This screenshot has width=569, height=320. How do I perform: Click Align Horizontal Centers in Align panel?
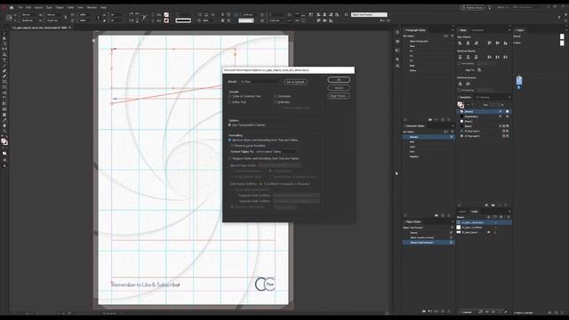point(469,43)
